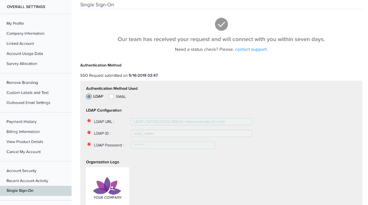Viewport: 368px width, 205px height.
Task: Click the LDAP URL input field
Action: click(x=191, y=121)
